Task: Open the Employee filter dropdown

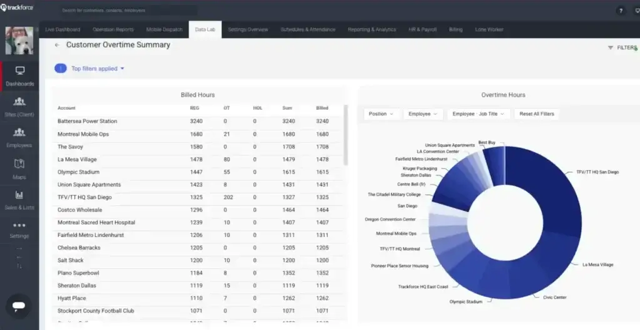Action: click(x=423, y=114)
